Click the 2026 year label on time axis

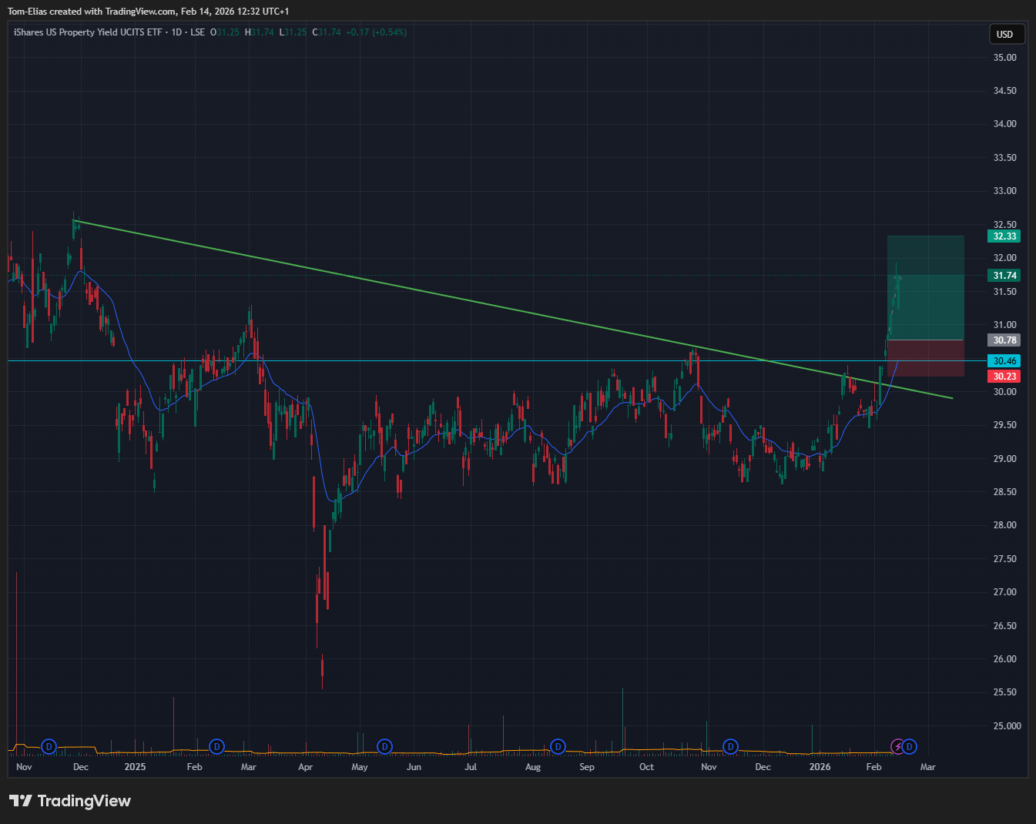coord(820,767)
